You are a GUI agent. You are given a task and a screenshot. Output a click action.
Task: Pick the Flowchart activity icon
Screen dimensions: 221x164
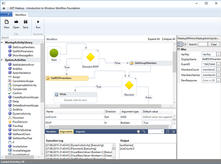10,118
